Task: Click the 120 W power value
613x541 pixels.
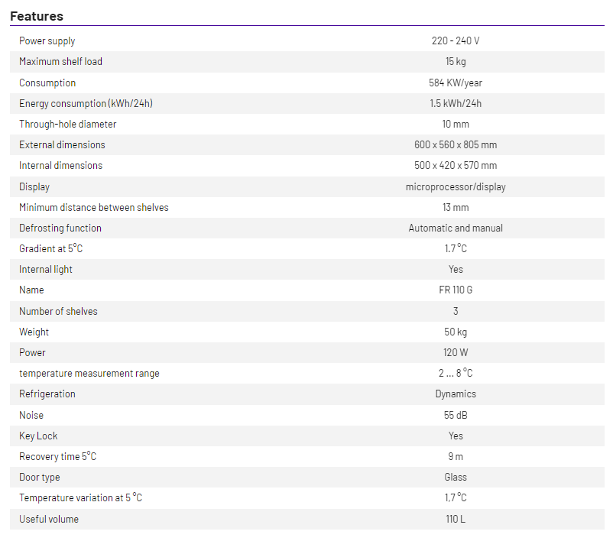Action: [x=456, y=353]
